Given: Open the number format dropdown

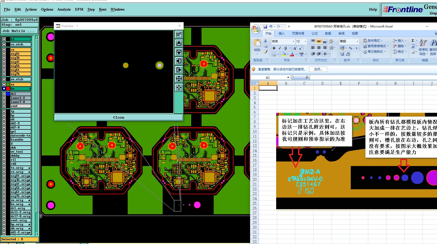Looking at the screenshot, I should tap(357, 41).
